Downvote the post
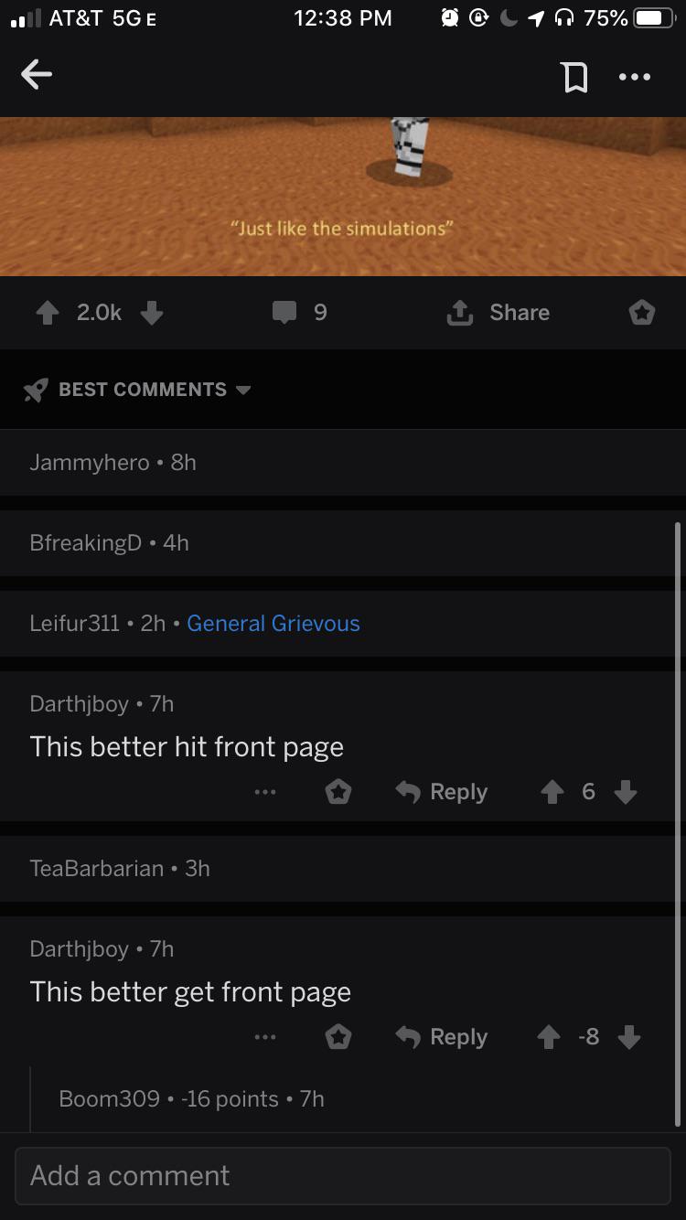This screenshot has height=1220, width=686. coord(152,312)
